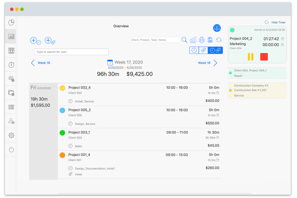Stop the running Project 004_2 timer
Image resolution: width=297 pixels, height=198 pixels.
[x=264, y=57]
